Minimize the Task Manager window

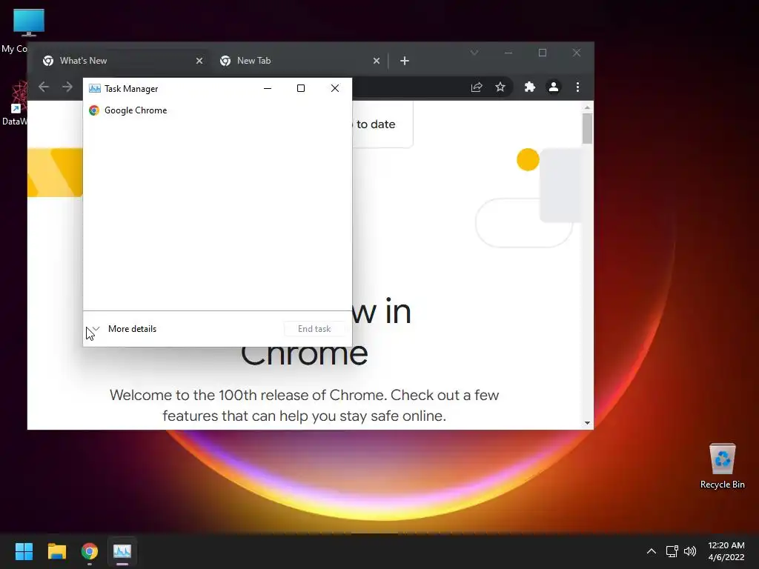coord(267,89)
